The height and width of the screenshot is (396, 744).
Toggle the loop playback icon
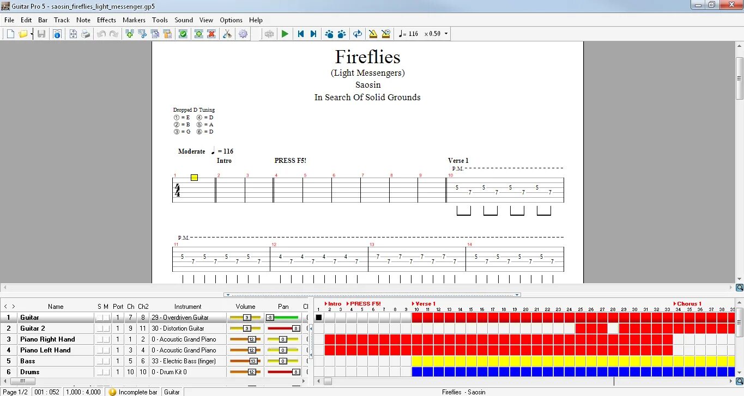[358, 34]
